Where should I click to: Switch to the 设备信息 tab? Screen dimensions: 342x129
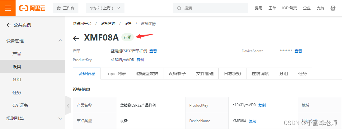click(x=87, y=74)
